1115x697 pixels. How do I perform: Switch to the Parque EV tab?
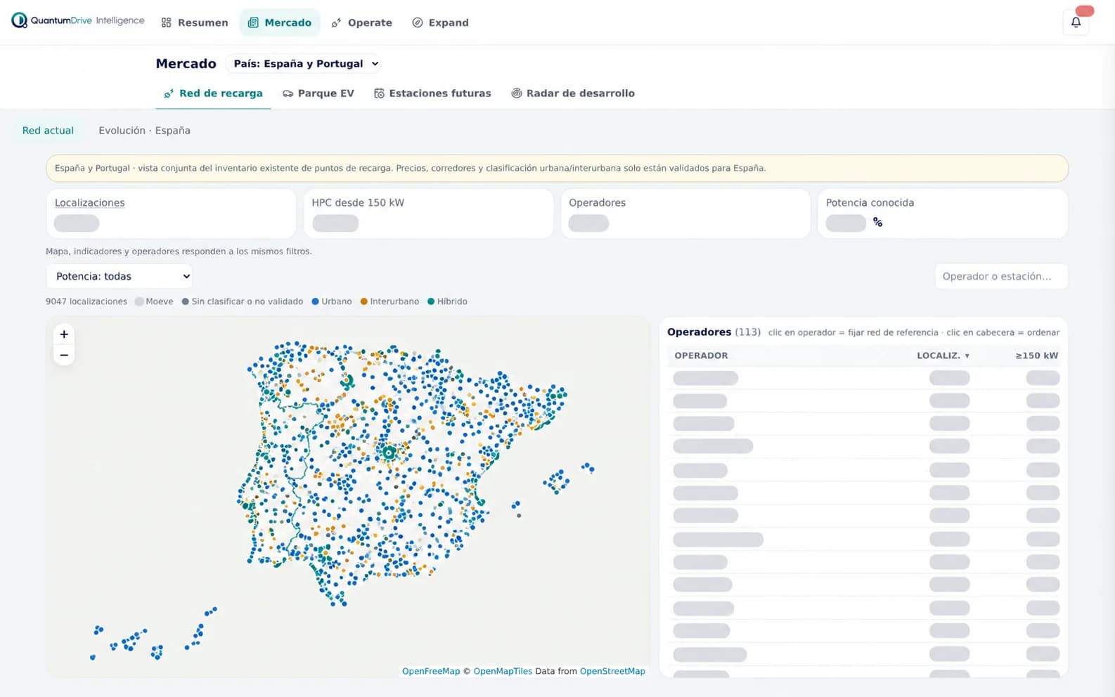(318, 93)
